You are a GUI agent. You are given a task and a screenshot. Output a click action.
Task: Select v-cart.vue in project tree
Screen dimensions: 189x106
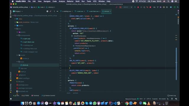pos(26,39)
